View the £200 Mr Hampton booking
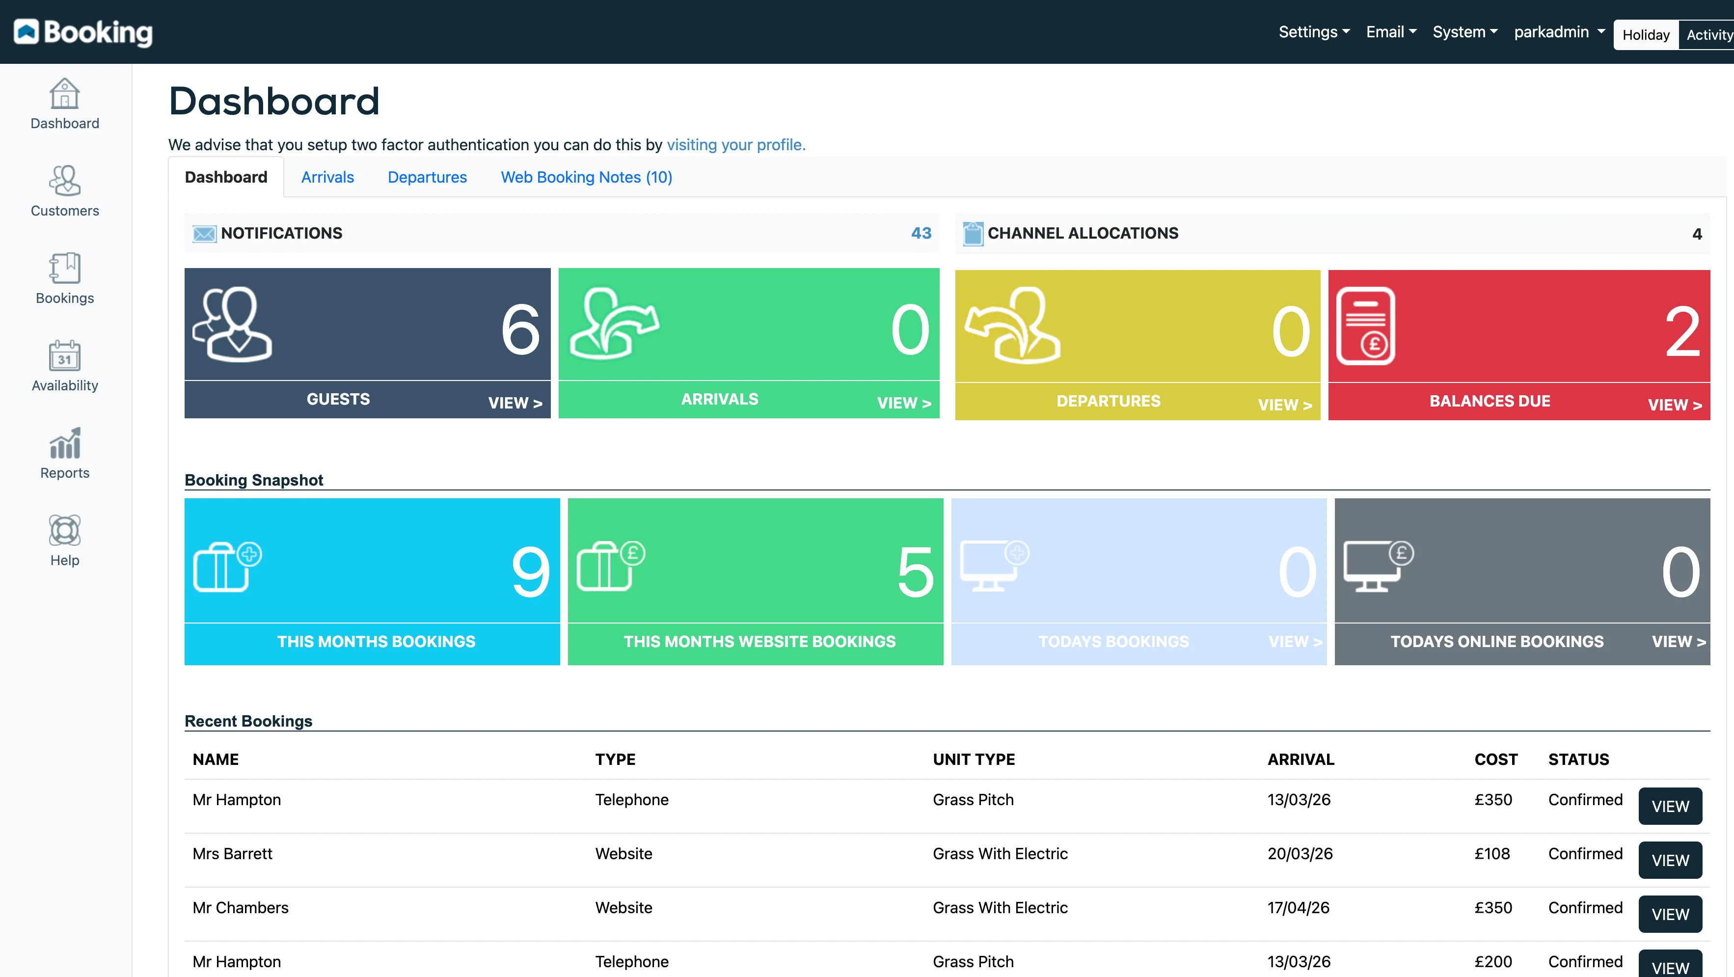The image size is (1734, 977). point(1670,964)
